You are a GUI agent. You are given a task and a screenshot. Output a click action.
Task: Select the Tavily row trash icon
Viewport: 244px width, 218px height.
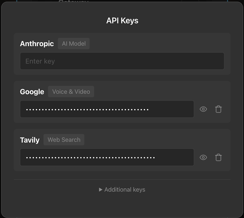218,157
